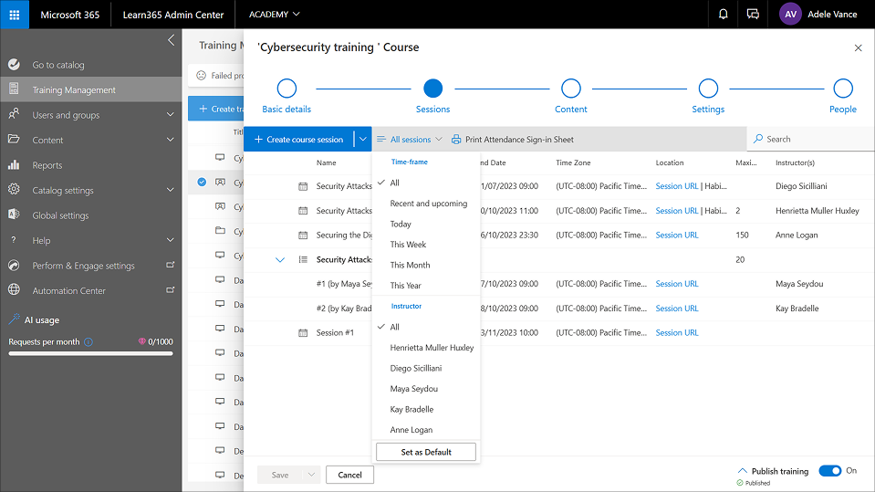Click the Failed smiley icon in Training list
Viewport: 875px width, 492px height.
(202, 76)
